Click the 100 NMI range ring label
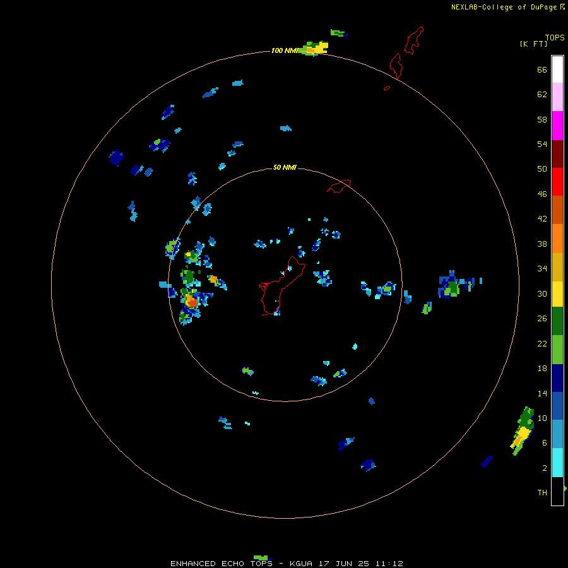Image resolution: width=568 pixels, height=568 pixels. pyautogui.click(x=284, y=50)
